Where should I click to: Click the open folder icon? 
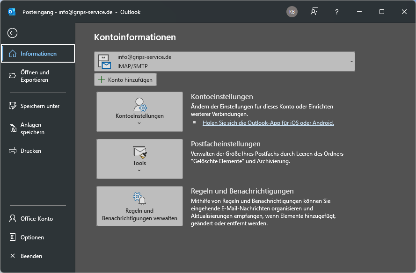tap(13, 76)
